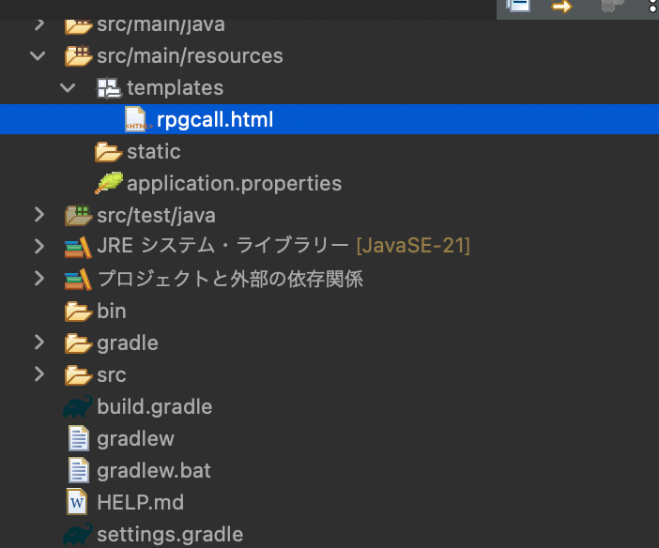Click the Spring leaf icon of application.properties
Screen dimensions: 659x548
pyautogui.click(x=109, y=182)
